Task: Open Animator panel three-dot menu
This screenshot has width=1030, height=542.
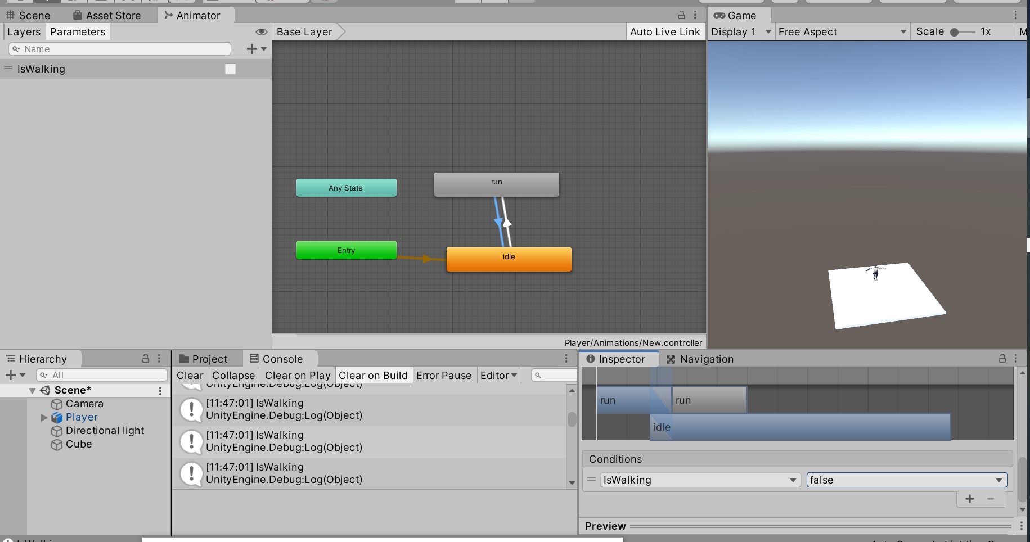Action: point(695,15)
